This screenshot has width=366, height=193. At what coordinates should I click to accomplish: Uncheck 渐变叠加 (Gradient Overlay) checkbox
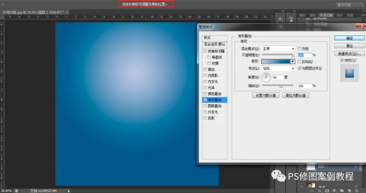(x=205, y=100)
